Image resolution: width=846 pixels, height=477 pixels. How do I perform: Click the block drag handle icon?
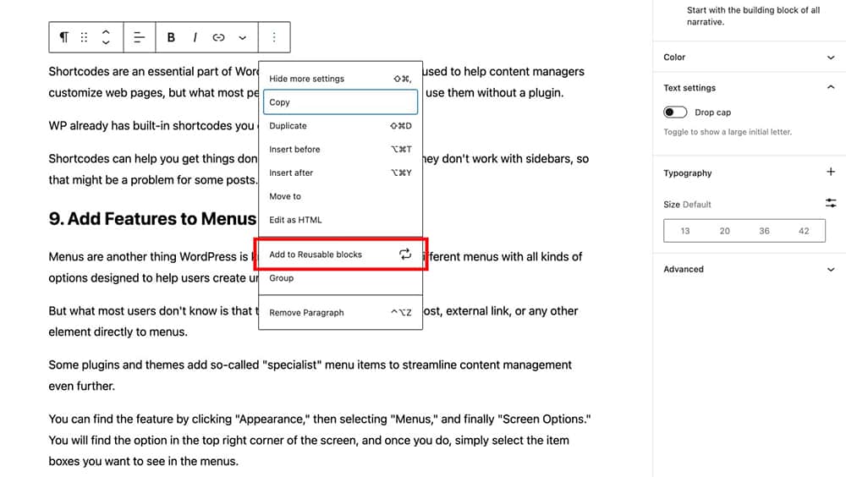[x=84, y=37]
